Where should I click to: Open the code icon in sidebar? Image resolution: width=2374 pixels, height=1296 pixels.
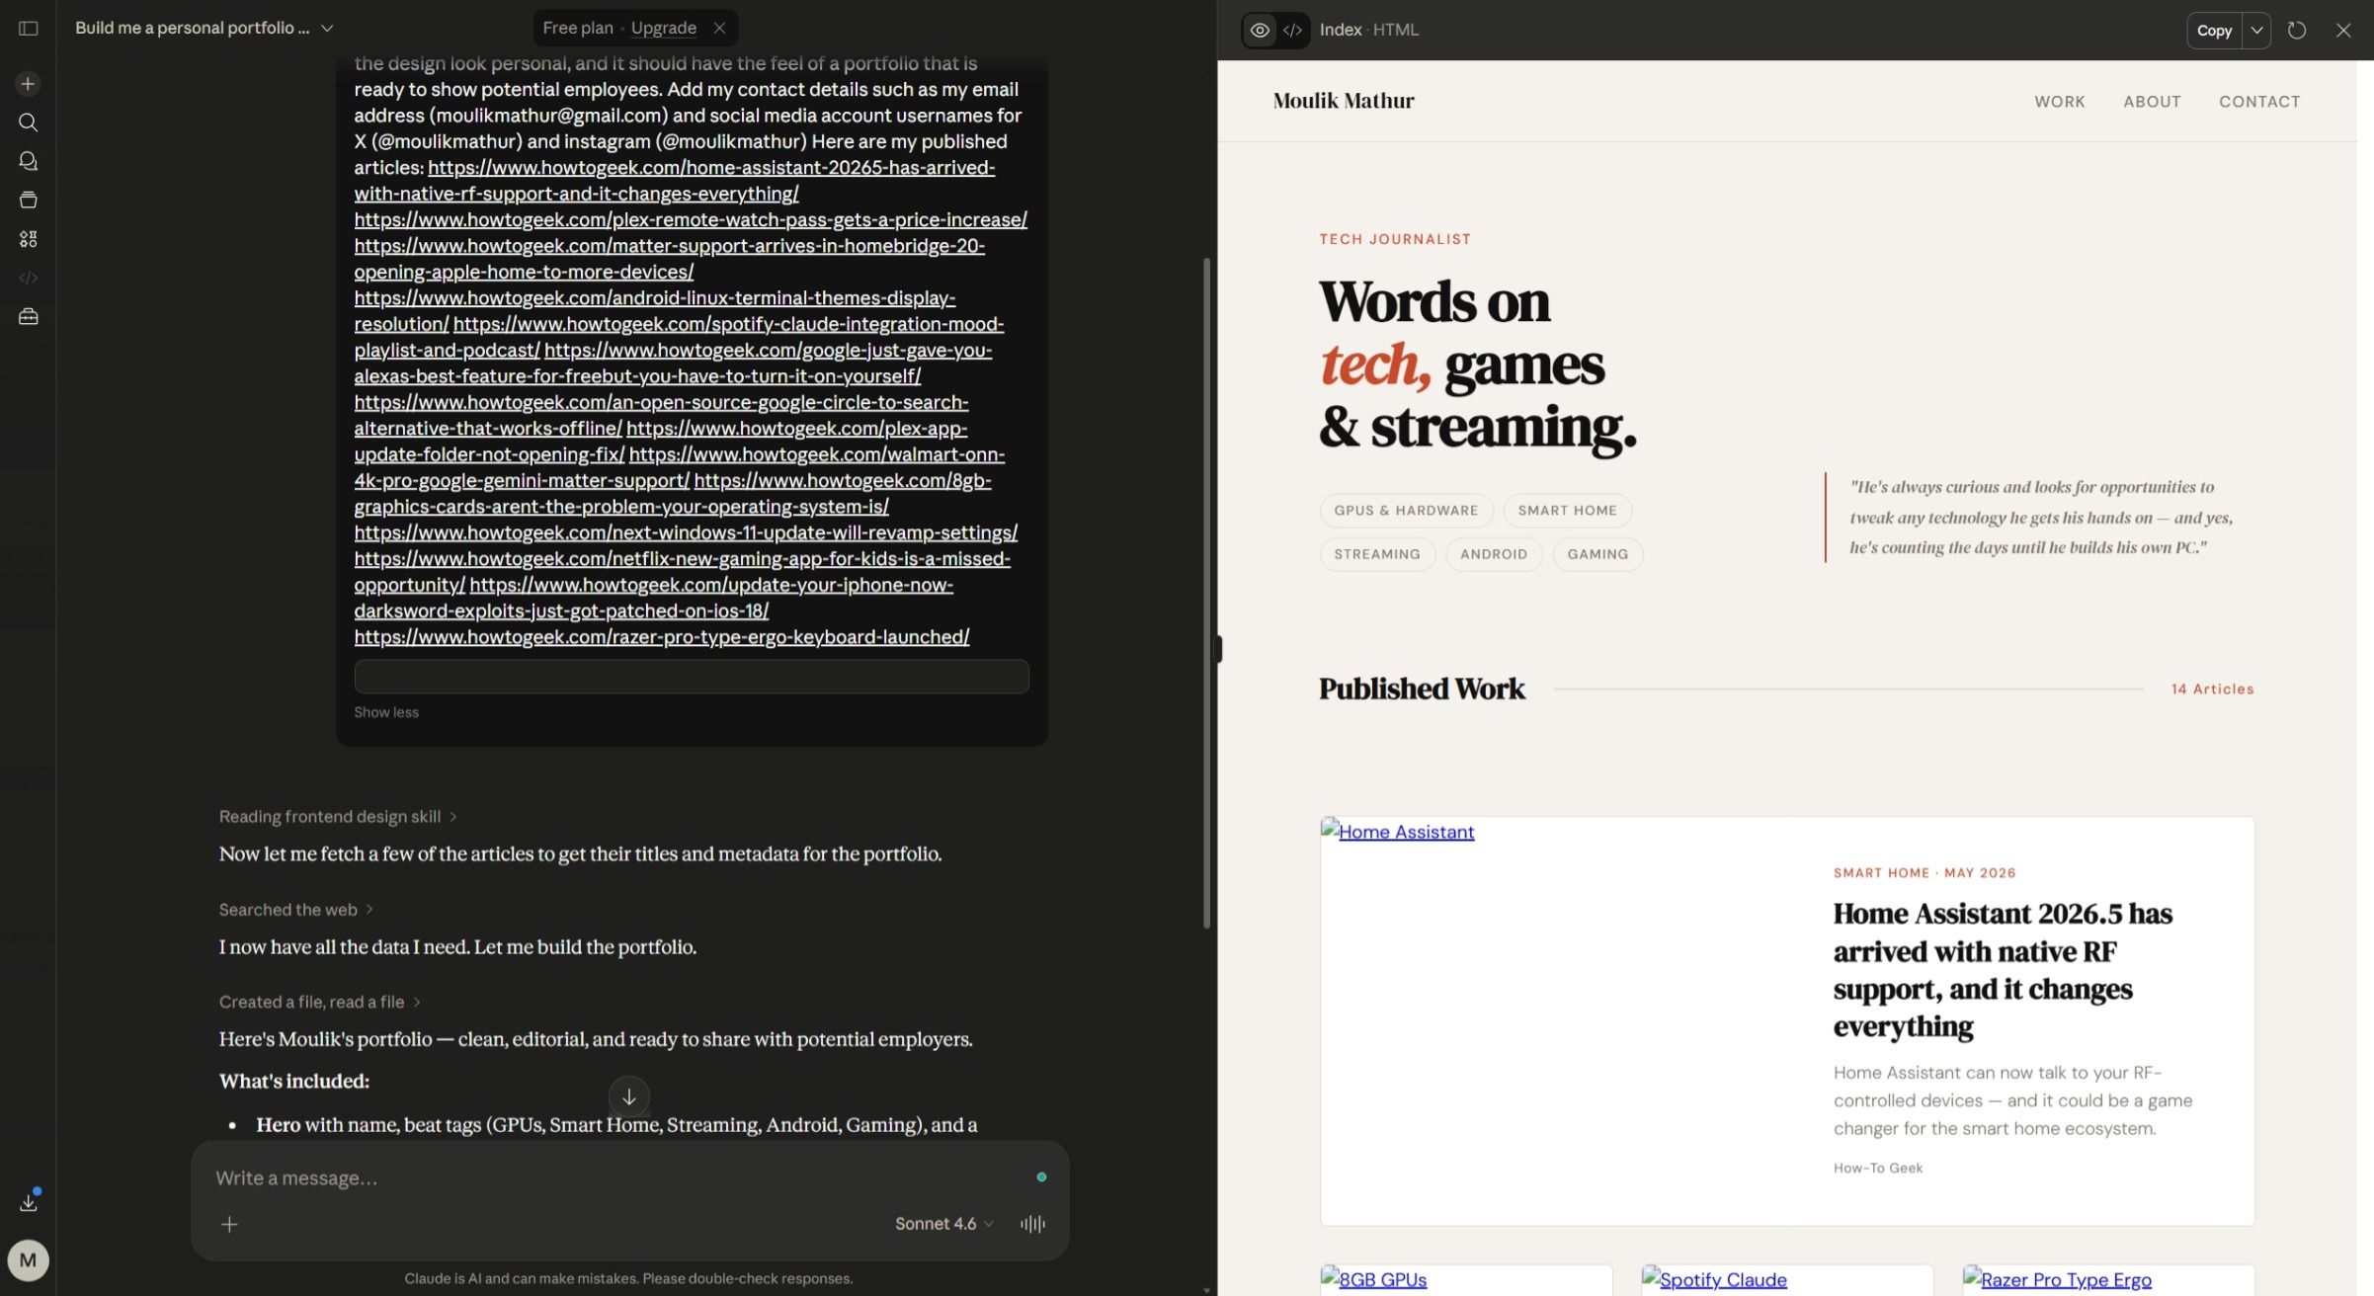pyautogui.click(x=28, y=278)
